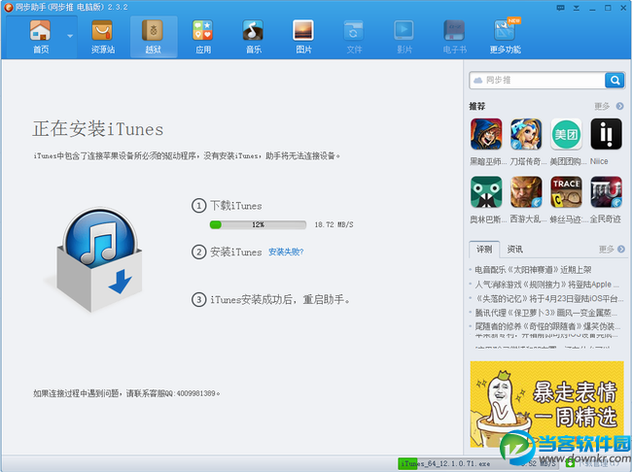Click the feedback chat icon in title bar
The height and width of the screenshot is (472, 632).
(560, 8)
